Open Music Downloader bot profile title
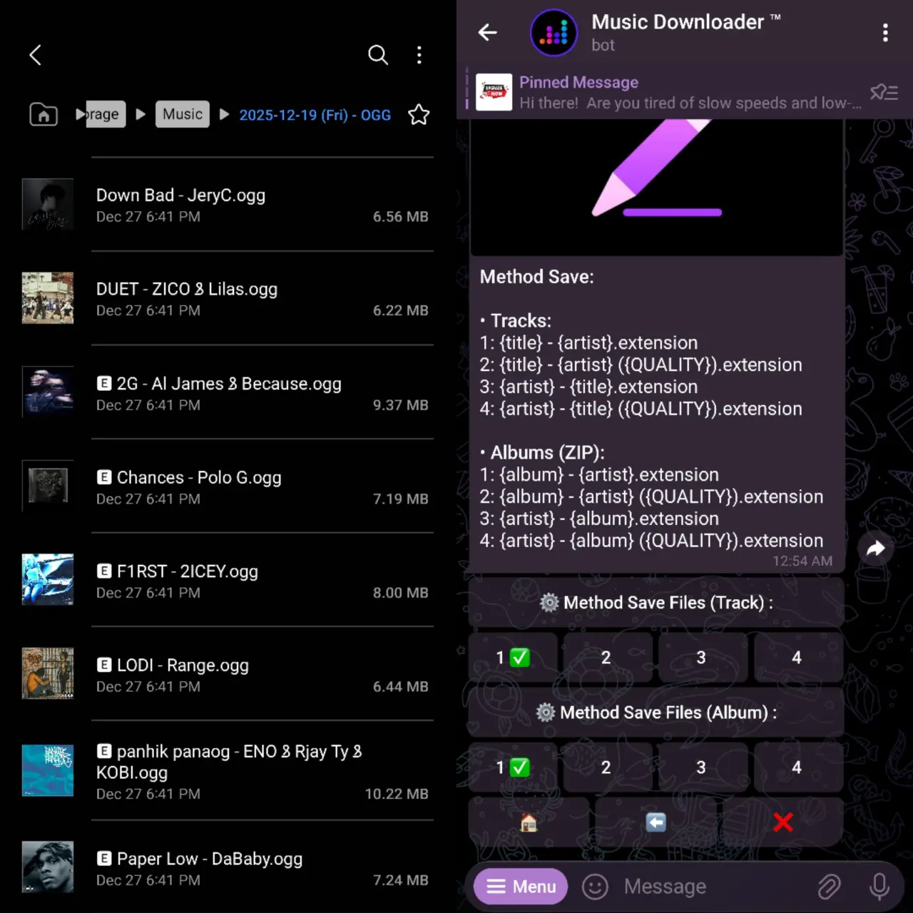The image size is (913, 913). pyautogui.click(x=685, y=22)
